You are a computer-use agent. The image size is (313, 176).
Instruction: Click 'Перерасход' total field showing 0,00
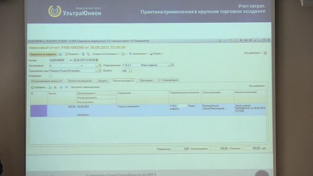point(179,149)
